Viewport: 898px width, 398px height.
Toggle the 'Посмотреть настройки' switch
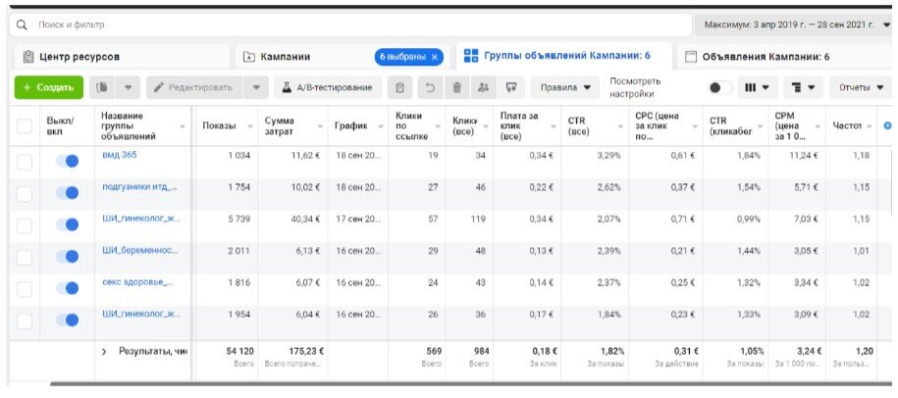pos(720,87)
